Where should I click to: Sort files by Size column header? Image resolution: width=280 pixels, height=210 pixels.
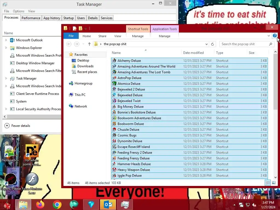(258, 53)
